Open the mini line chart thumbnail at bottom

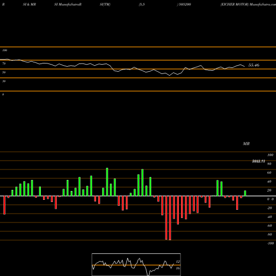(136, 264)
